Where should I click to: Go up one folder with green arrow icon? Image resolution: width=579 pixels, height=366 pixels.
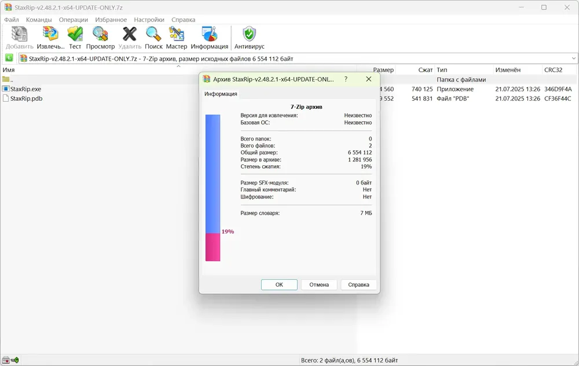9,58
